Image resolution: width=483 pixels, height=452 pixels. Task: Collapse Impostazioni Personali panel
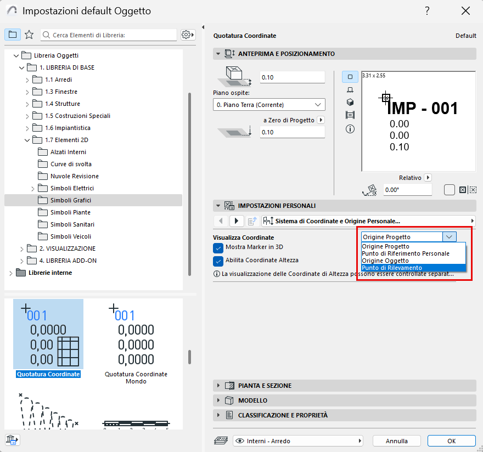click(x=218, y=206)
